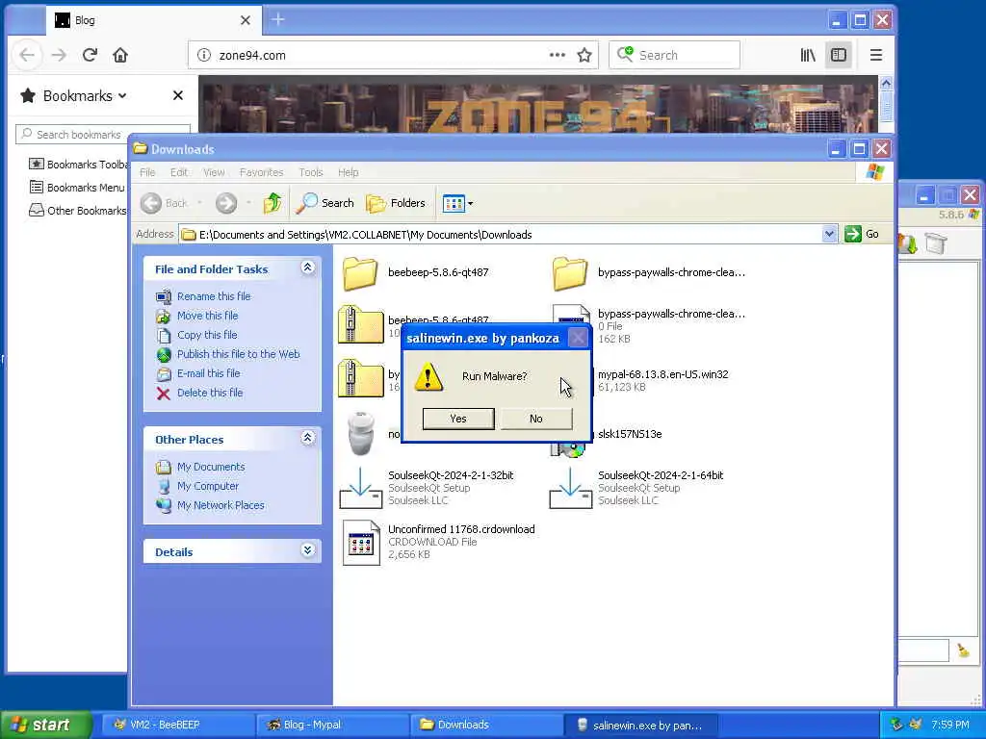Select the bypass-paywalls-chrome-clea folder icon
The width and height of the screenshot is (986, 739).
(x=570, y=273)
